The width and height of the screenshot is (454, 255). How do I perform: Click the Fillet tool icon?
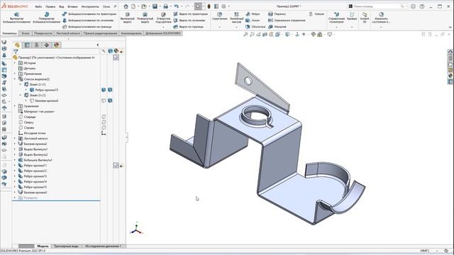[x=219, y=14]
